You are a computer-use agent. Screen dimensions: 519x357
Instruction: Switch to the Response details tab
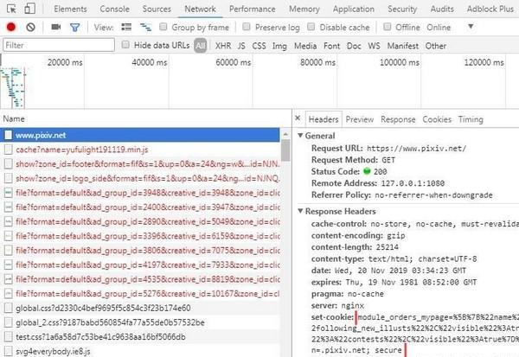tap(398, 119)
